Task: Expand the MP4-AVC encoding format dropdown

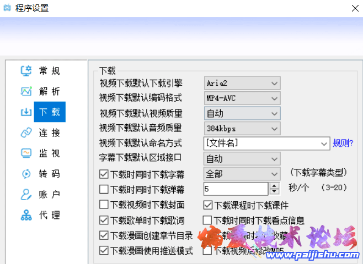Action: 242,98
